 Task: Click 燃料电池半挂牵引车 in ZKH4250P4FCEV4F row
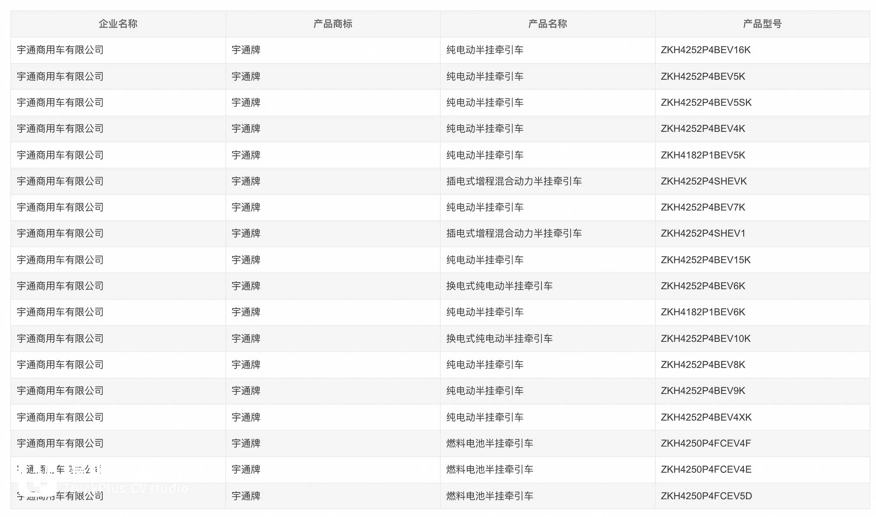[x=489, y=443]
